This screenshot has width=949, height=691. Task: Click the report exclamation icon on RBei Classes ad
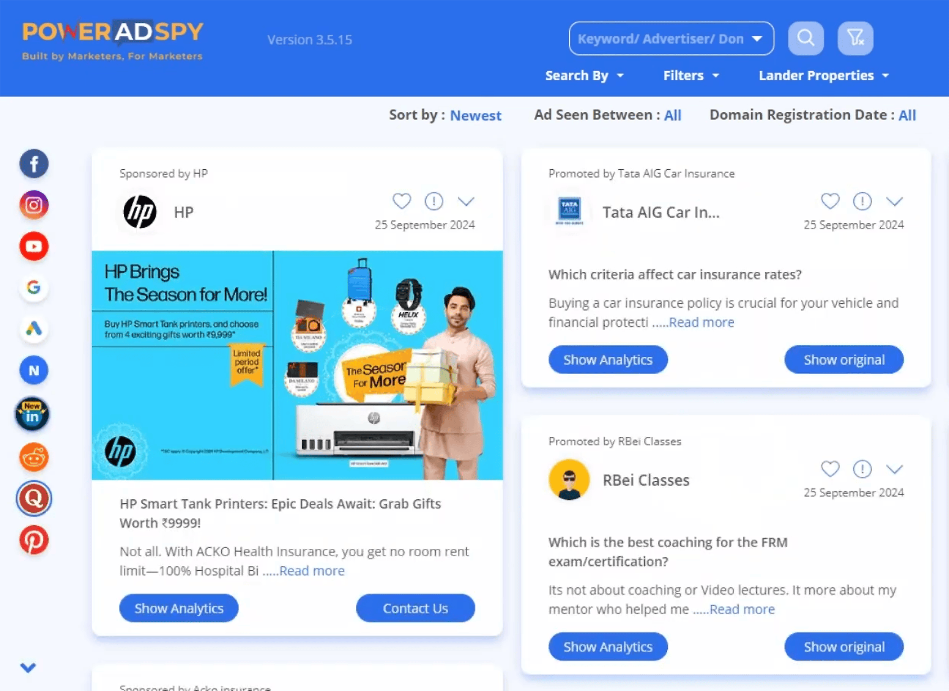[862, 469]
